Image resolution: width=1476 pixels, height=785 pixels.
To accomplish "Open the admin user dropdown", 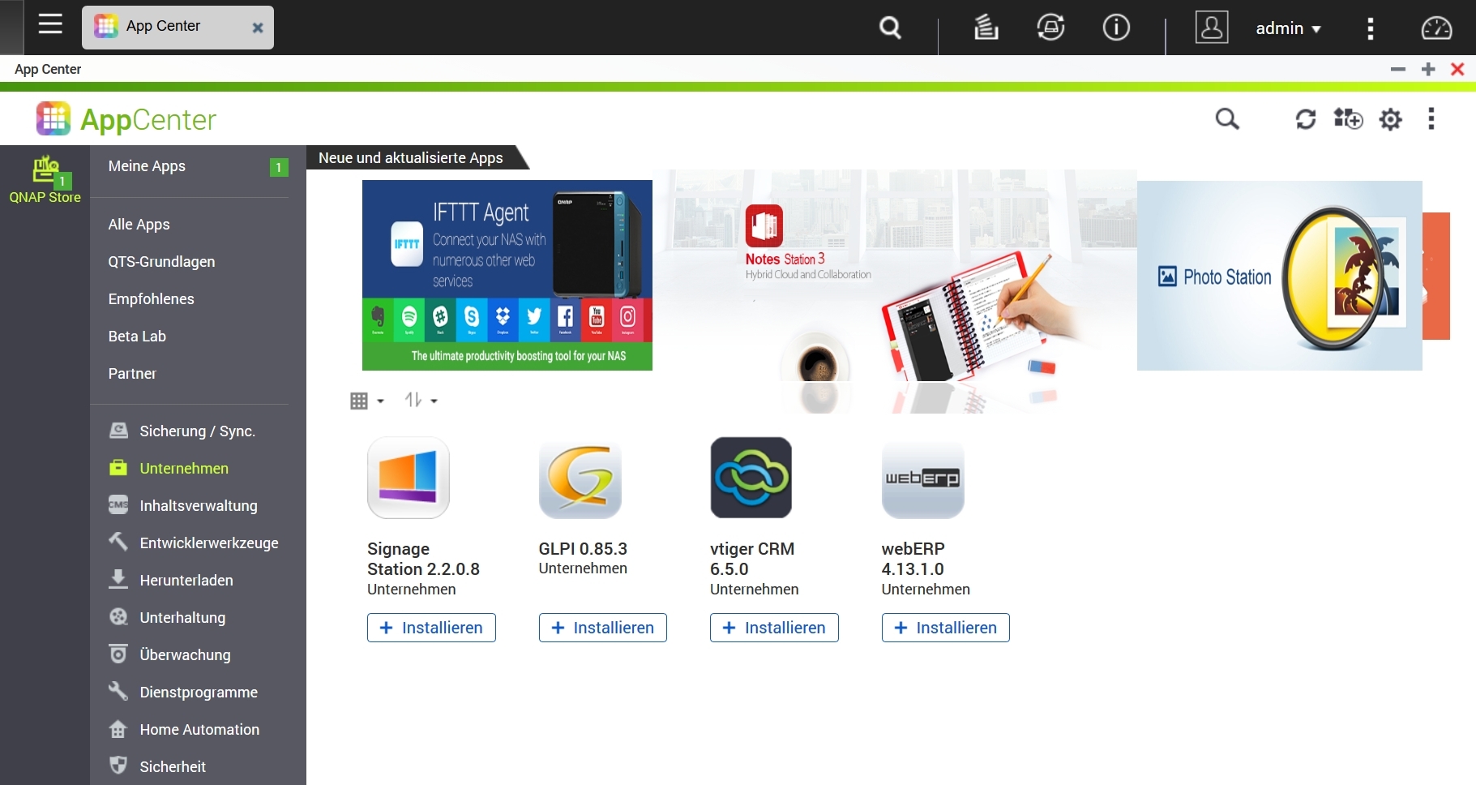I will (x=1288, y=28).
